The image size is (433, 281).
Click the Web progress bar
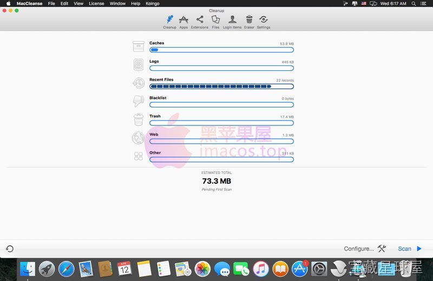pyautogui.click(x=221, y=142)
